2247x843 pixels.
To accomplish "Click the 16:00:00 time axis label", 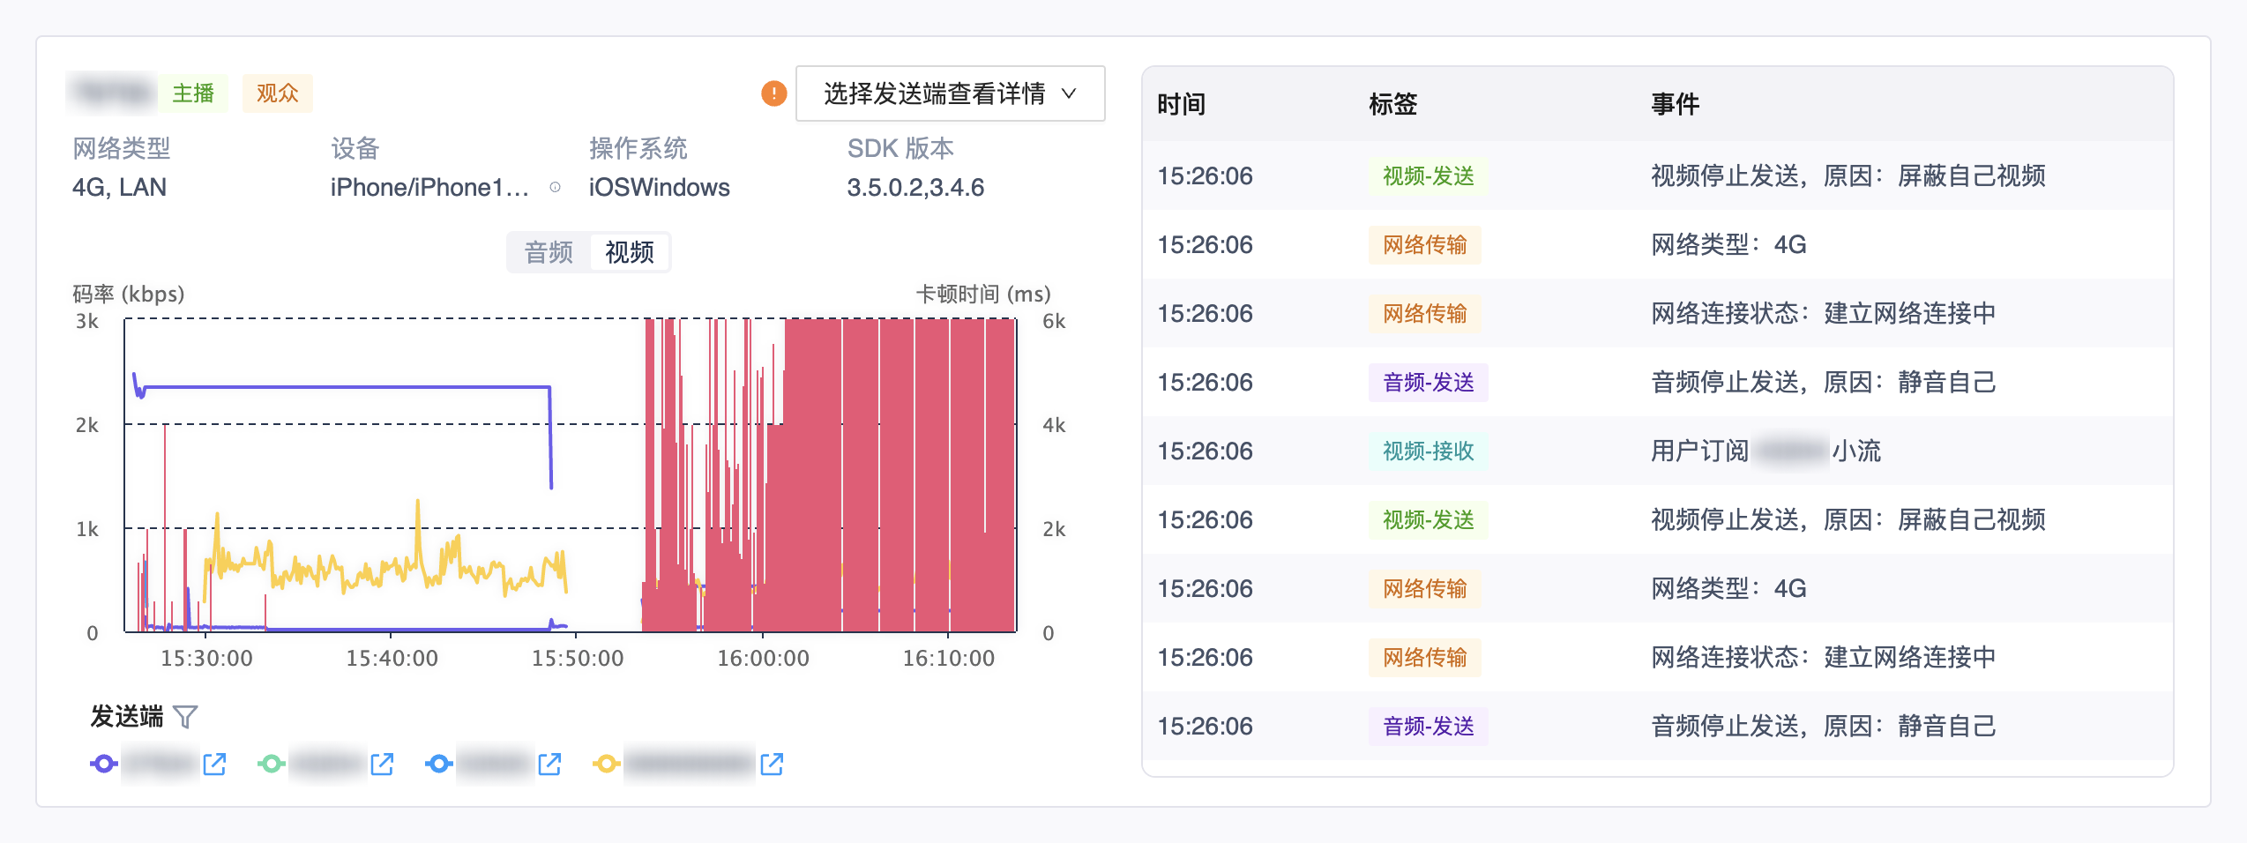I will click(763, 658).
